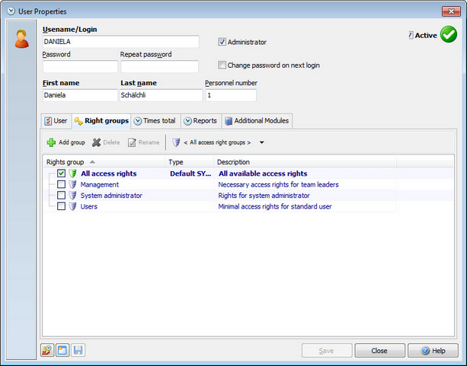Click the bottom-left user tools icon button
The image size is (467, 366).
pos(47,350)
